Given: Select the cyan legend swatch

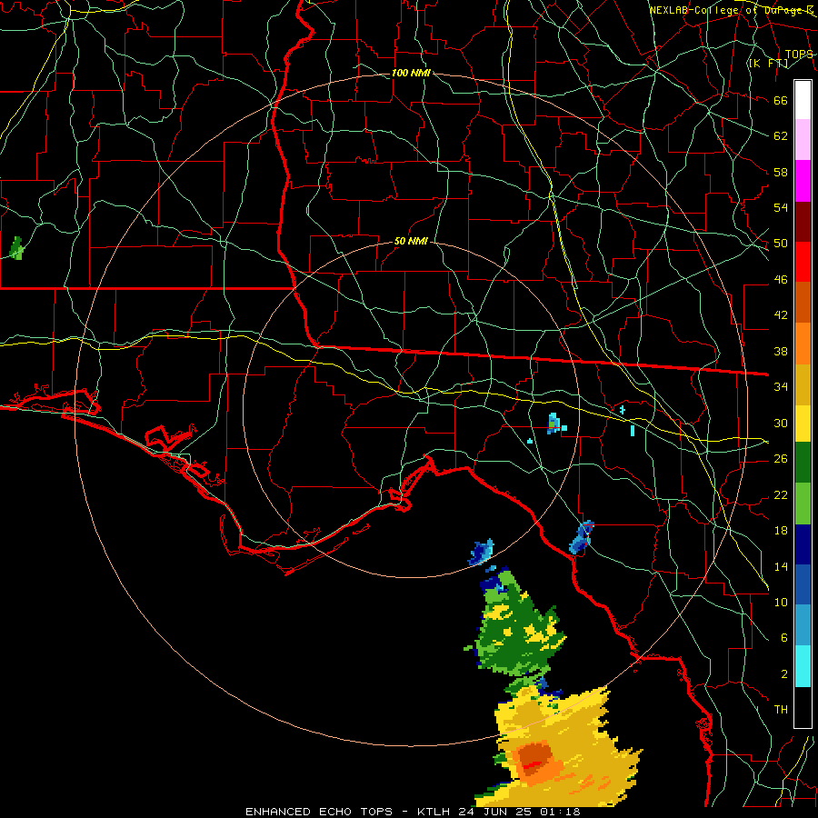Looking at the screenshot, I should [803, 666].
